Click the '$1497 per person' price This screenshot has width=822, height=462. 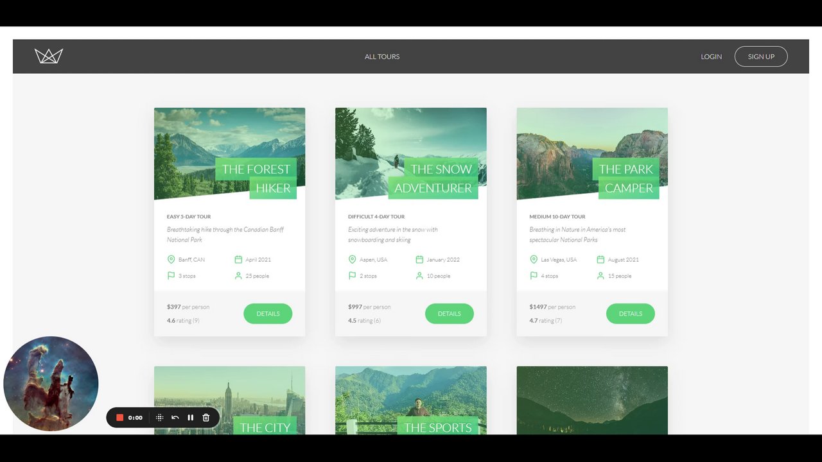[x=552, y=307]
